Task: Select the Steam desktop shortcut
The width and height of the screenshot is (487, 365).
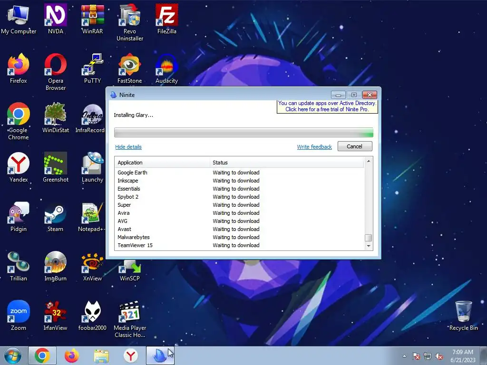Action: [x=55, y=217]
